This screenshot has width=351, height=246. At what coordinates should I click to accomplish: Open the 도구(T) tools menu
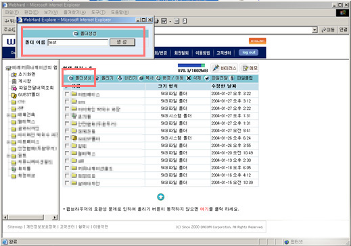[98, 12]
